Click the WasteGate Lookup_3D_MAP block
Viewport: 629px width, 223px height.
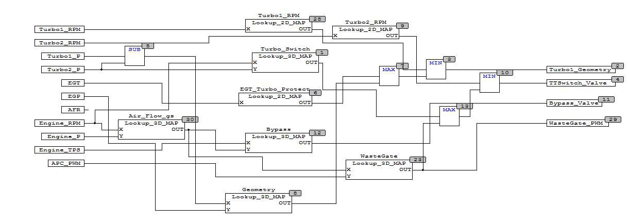[x=379, y=169]
